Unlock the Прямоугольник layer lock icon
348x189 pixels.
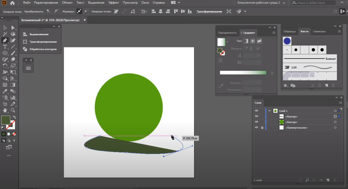coord(262,128)
